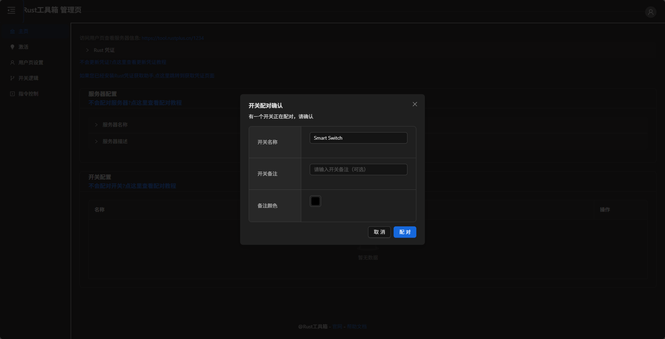
Task: Open the 官网 footer link
Action: point(337,327)
